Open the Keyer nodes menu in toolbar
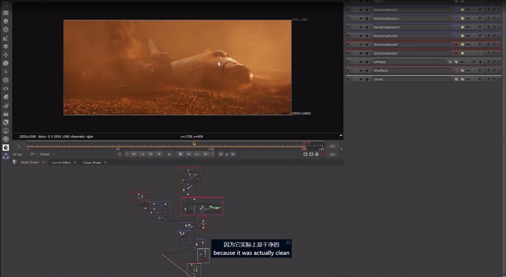Image resolution: width=506 pixels, height=277 pixels. coord(5,38)
